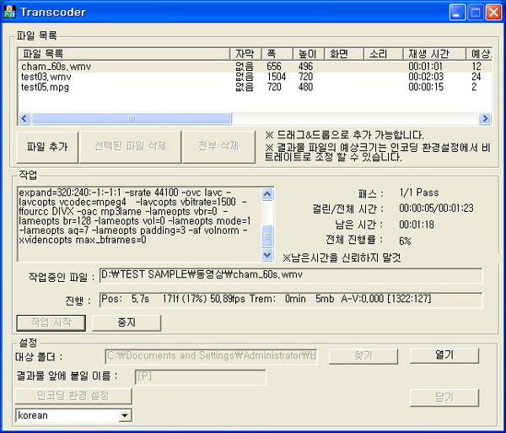Click the 6% overall progress value

point(405,241)
